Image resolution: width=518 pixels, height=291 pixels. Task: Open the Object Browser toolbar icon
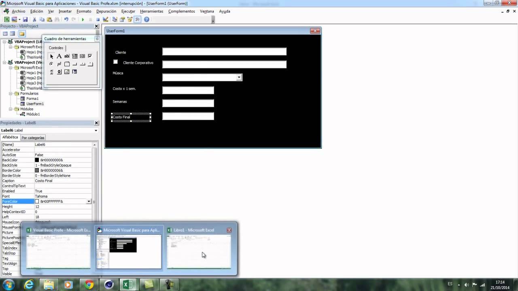click(x=130, y=19)
